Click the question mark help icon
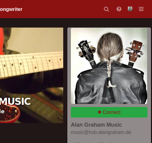This screenshot has width=152, height=143. 119,9
